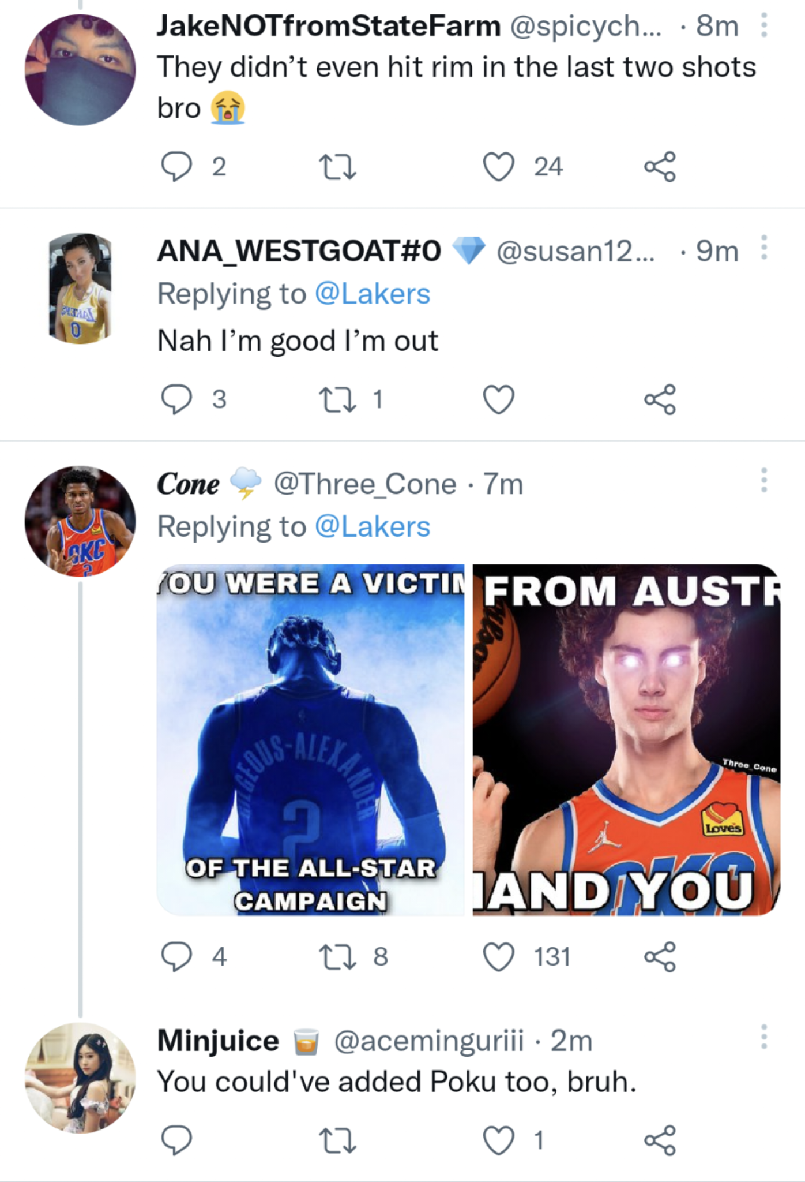
Task: Retweet the 'Nah I'm good' tweet
Action: [337, 399]
